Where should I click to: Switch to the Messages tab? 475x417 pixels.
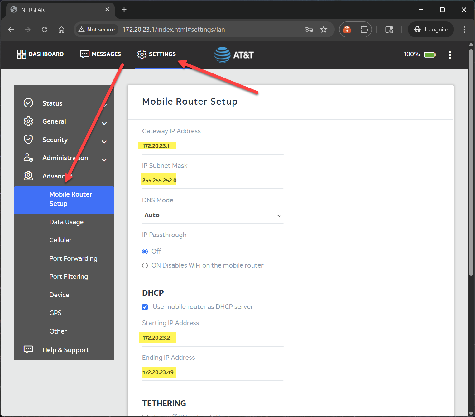click(x=100, y=54)
